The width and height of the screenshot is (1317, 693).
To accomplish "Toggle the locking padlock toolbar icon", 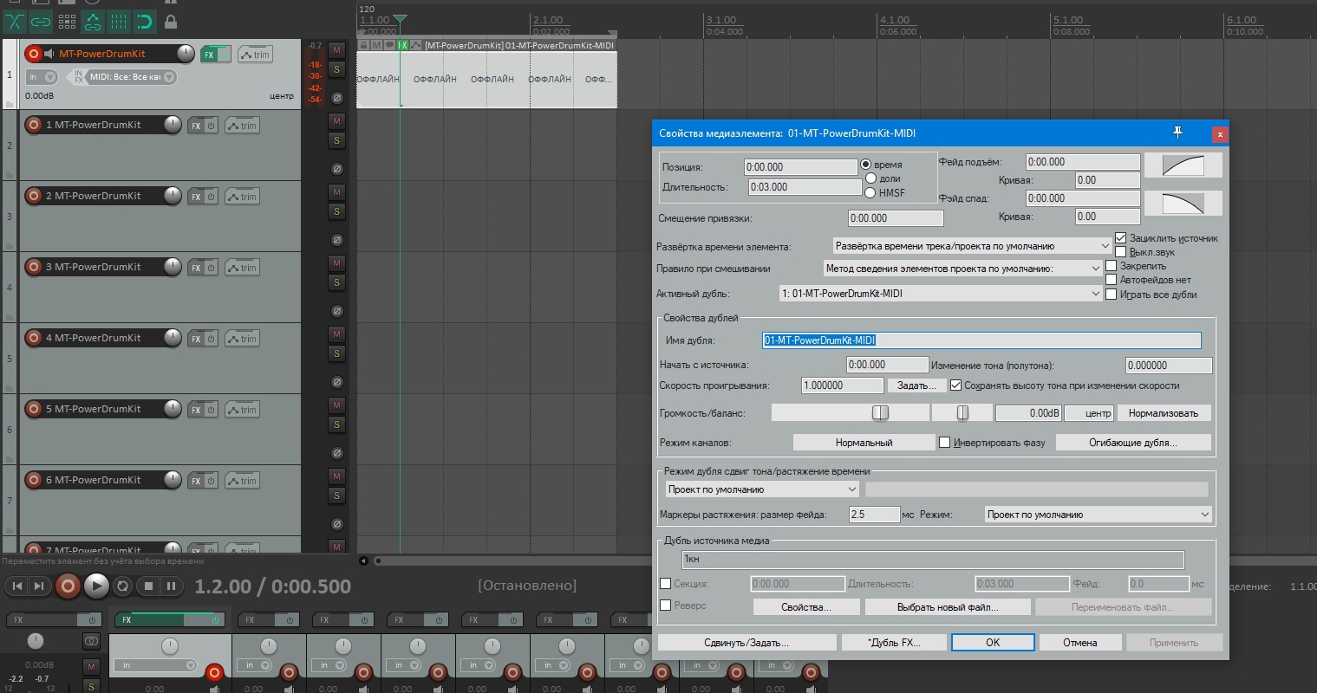I will [x=171, y=21].
